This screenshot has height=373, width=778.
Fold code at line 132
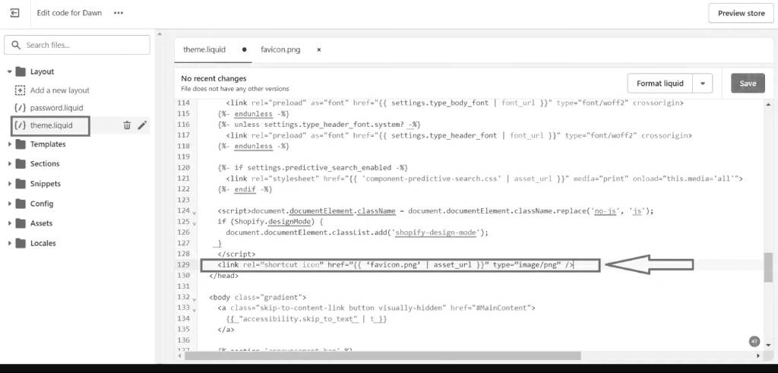194,299
